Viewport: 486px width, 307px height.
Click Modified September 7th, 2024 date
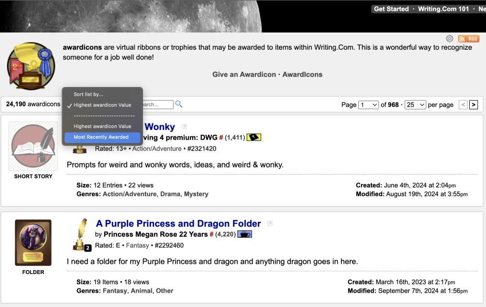click(x=408, y=291)
